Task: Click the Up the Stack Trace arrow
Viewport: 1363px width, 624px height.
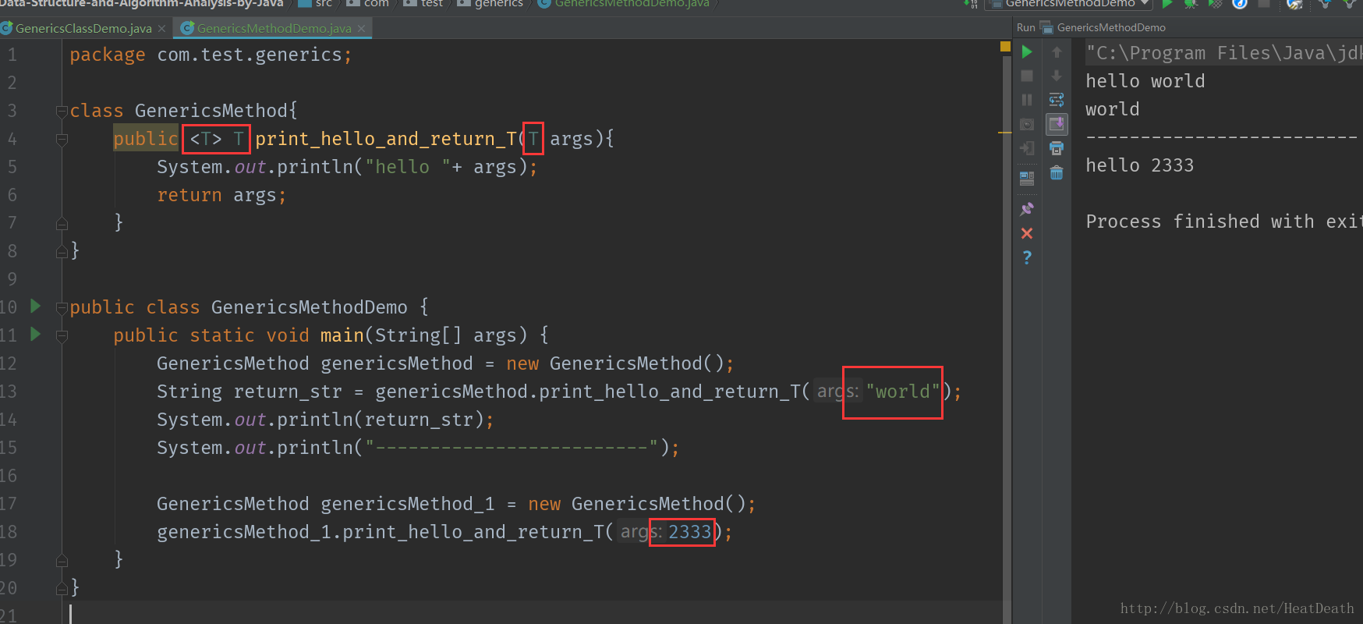Action: (x=1057, y=52)
